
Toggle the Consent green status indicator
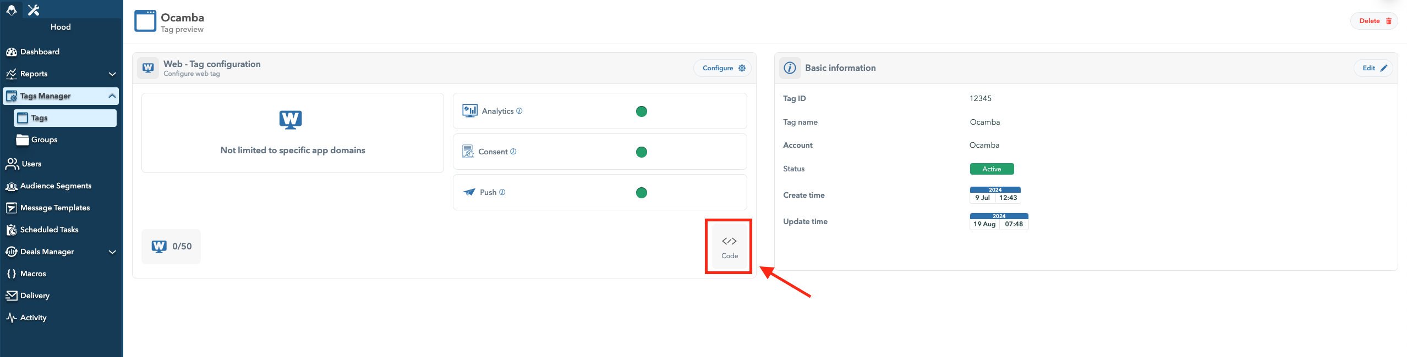pos(642,152)
